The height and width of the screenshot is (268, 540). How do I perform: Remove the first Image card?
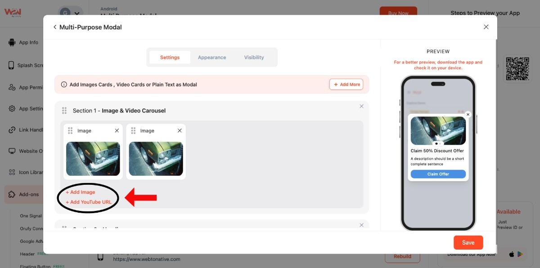117,131
